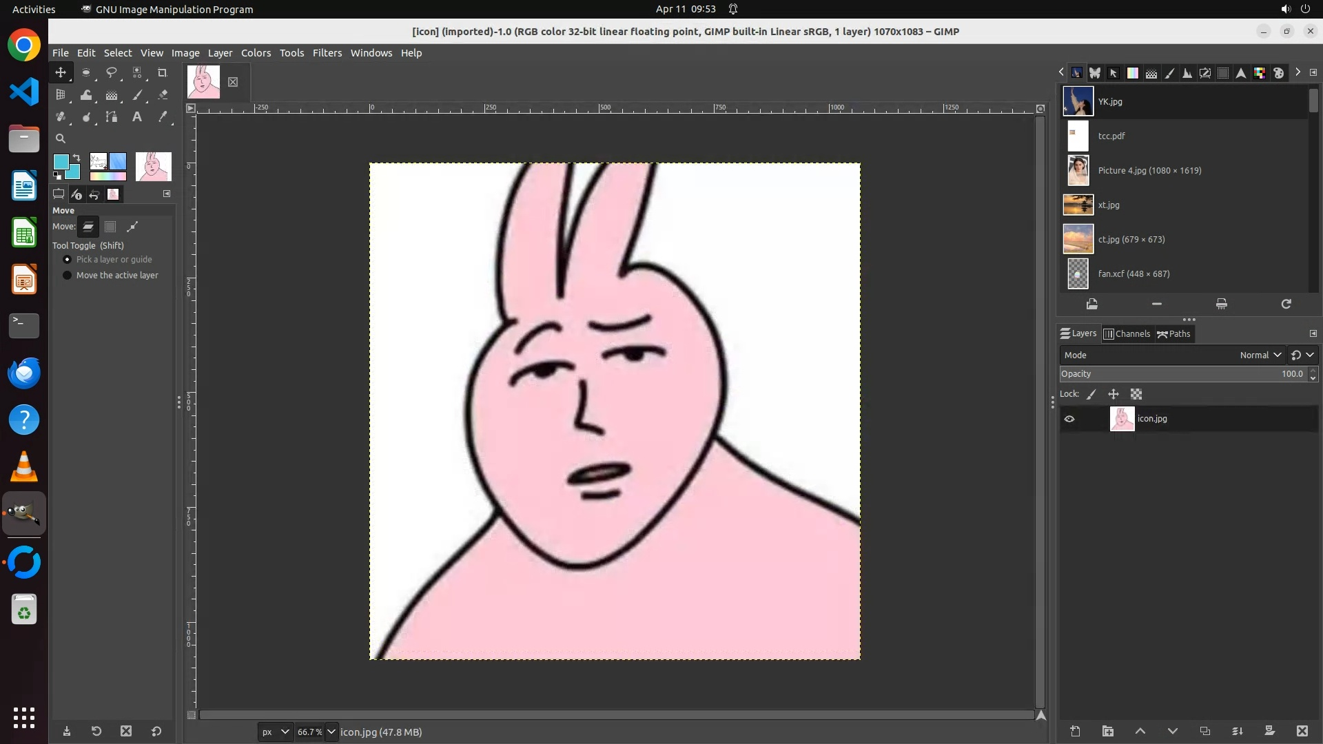The image size is (1323, 744).
Task: Select the Color Picker eyedropper tool
Action: tap(163, 118)
